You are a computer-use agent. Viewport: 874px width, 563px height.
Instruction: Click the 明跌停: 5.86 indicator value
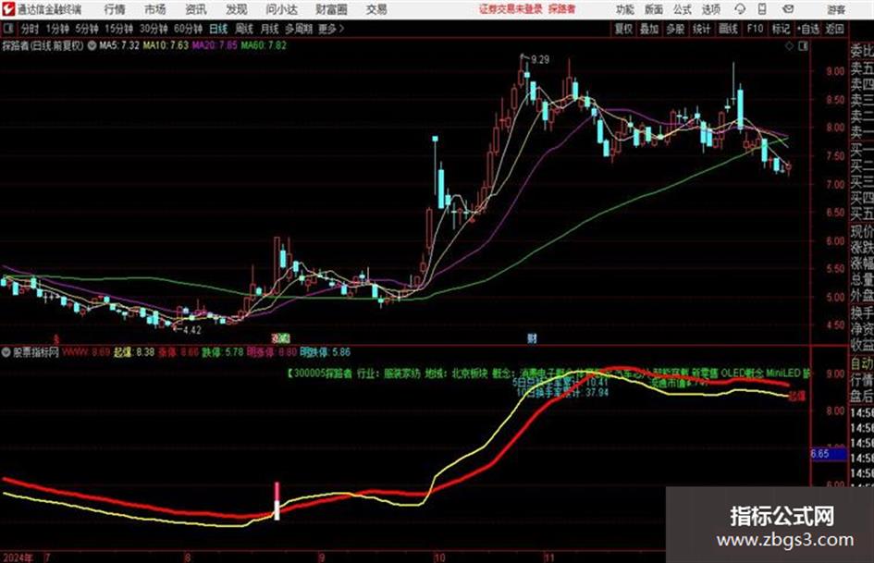click(325, 352)
